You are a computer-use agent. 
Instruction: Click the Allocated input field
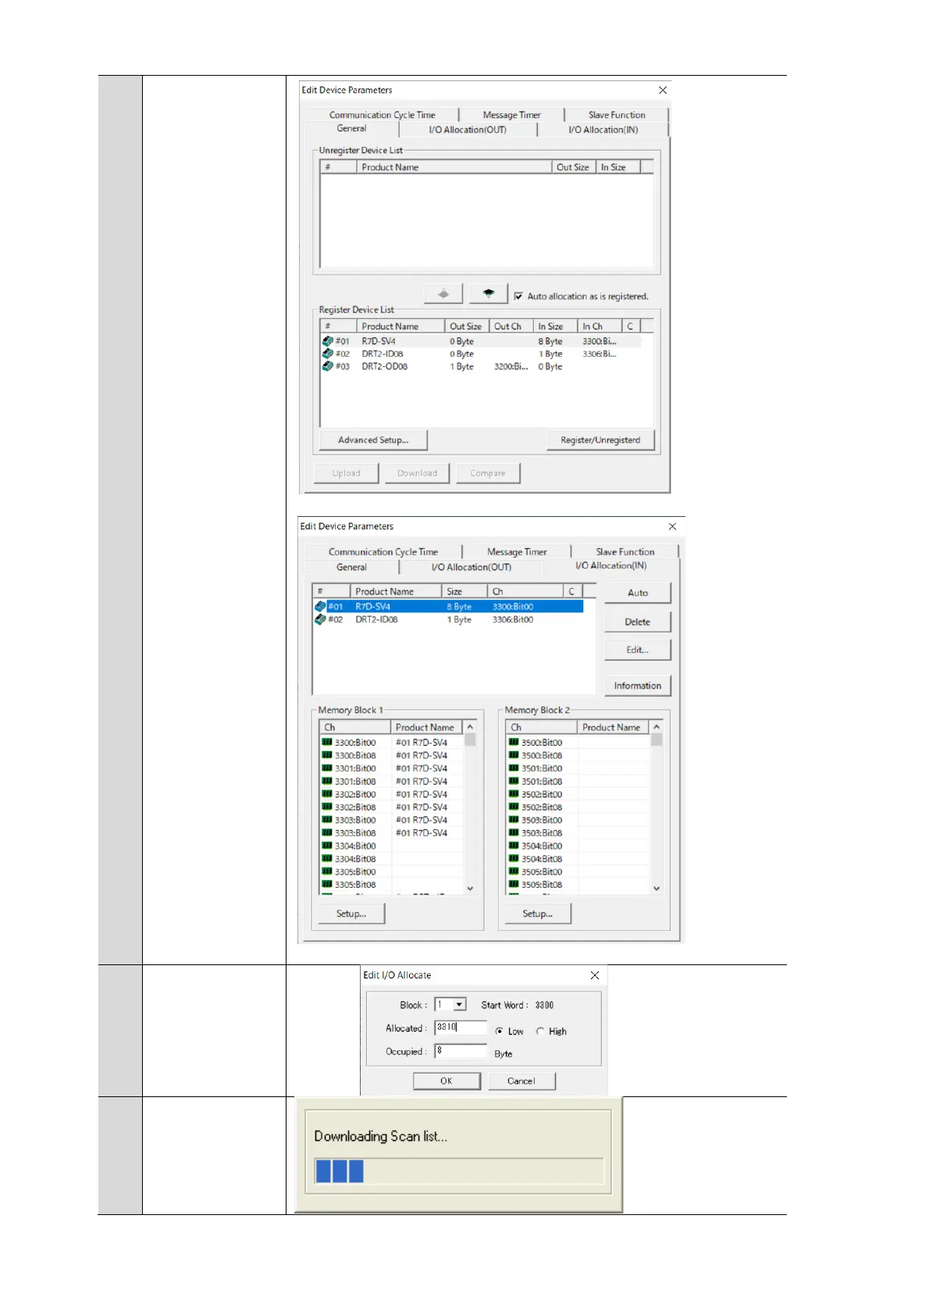tap(461, 1028)
